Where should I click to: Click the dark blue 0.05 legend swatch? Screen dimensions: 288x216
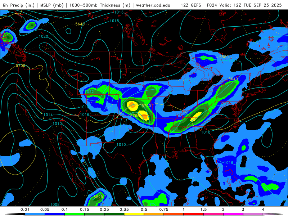pyautogui.click(x=55, y=214)
